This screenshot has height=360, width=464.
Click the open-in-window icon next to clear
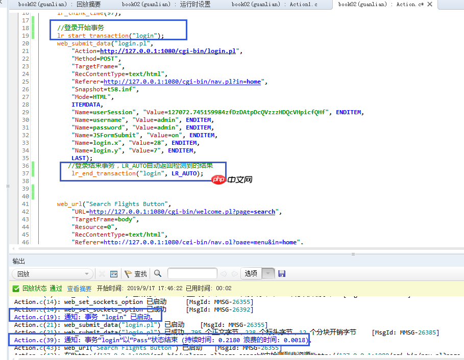click(x=113, y=273)
